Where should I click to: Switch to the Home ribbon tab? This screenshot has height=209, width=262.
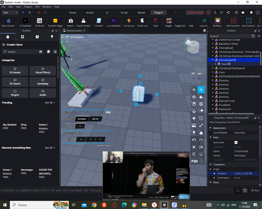click(72, 13)
